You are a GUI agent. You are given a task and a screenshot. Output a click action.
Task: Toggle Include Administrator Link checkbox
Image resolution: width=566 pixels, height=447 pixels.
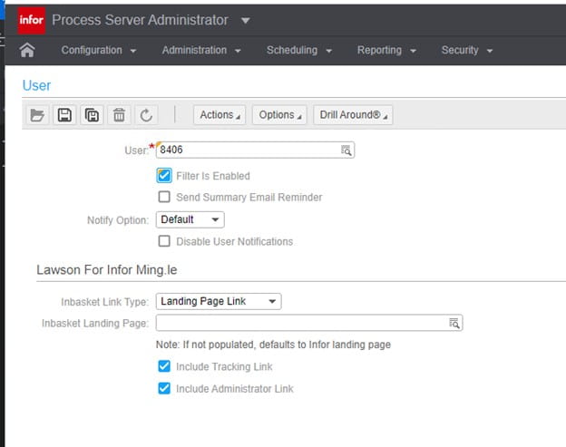[164, 388]
